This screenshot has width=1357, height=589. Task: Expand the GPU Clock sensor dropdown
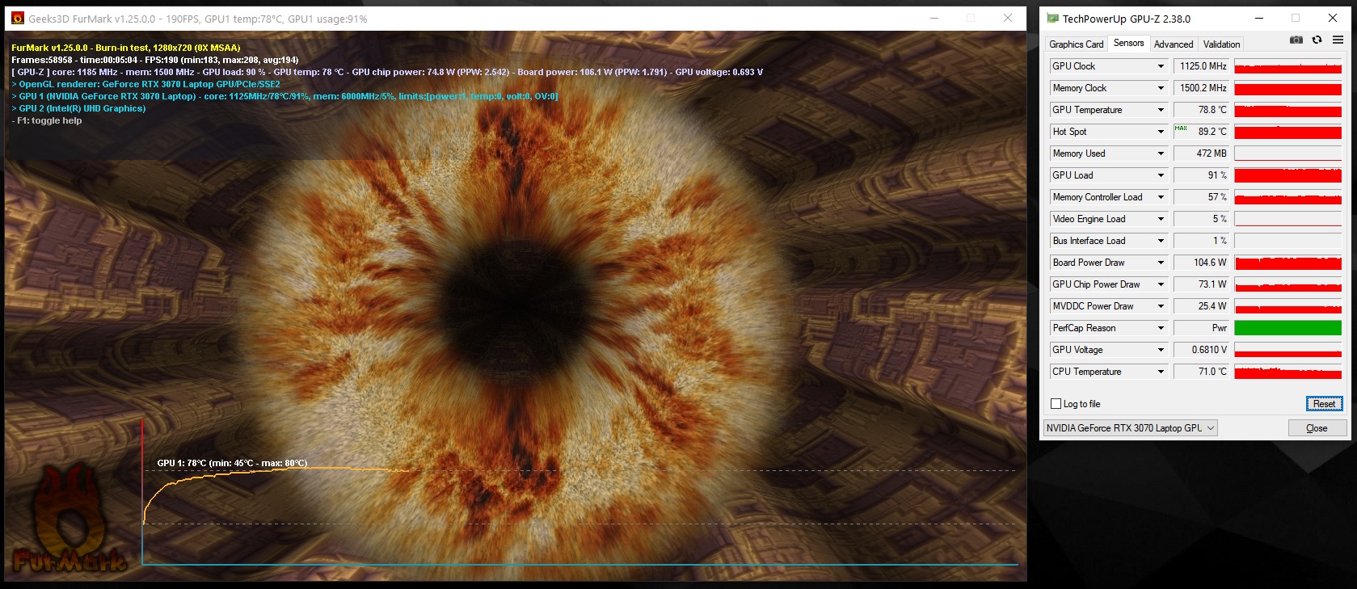[1161, 66]
